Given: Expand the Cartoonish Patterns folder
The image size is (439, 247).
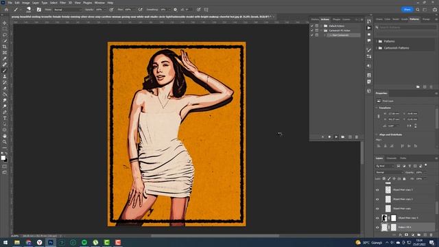Looking at the screenshot, I should [x=377, y=48].
